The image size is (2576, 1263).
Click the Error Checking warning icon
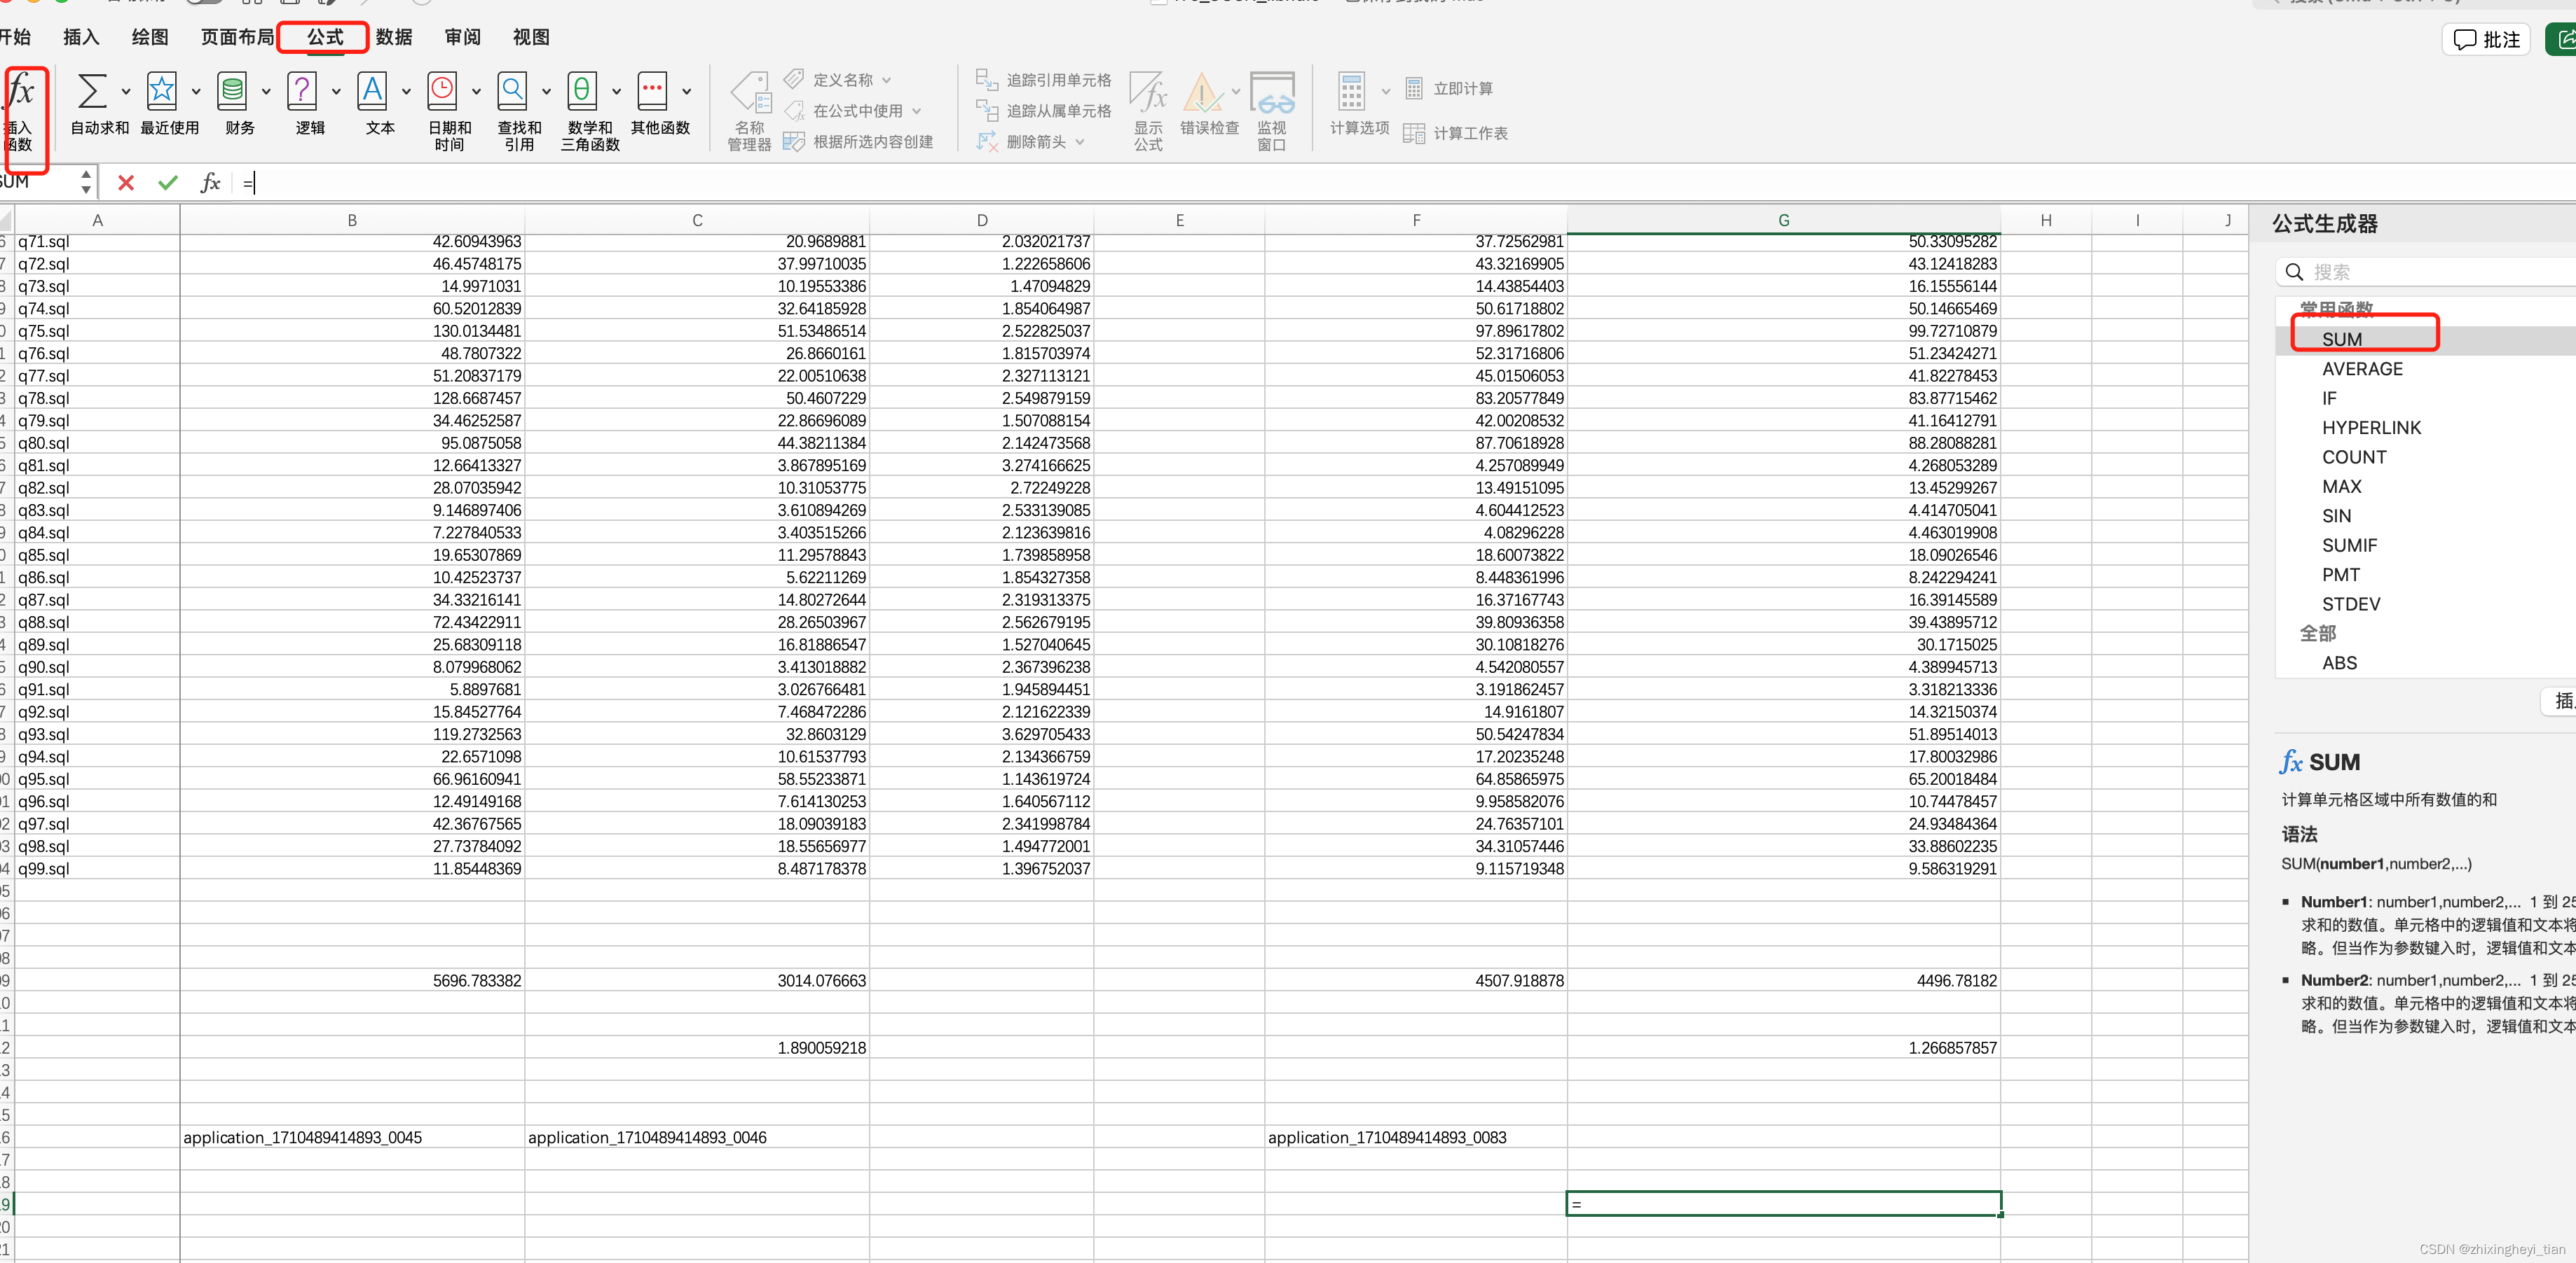1203,92
